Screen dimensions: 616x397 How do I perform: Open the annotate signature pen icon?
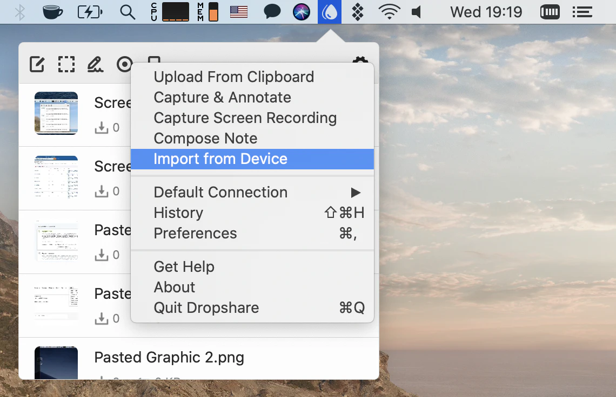click(95, 64)
